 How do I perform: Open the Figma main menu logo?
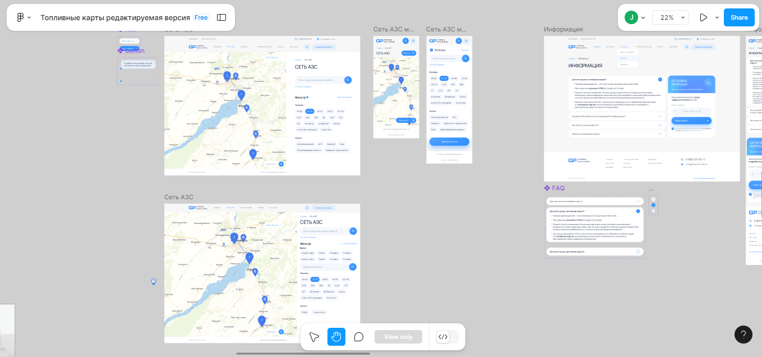coord(20,17)
